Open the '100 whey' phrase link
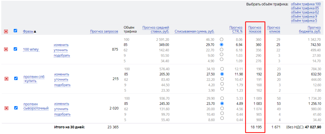 click(31, 50)
